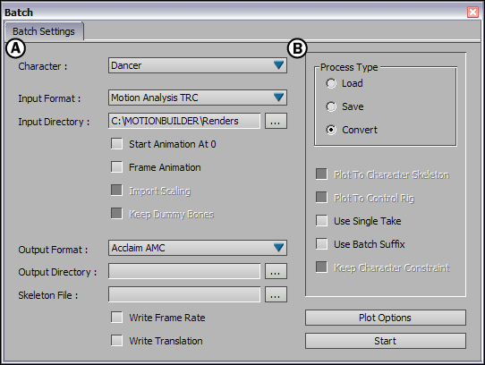
Task: Enable Use Single Take checkbox
Action: click(x=321, y=221)
